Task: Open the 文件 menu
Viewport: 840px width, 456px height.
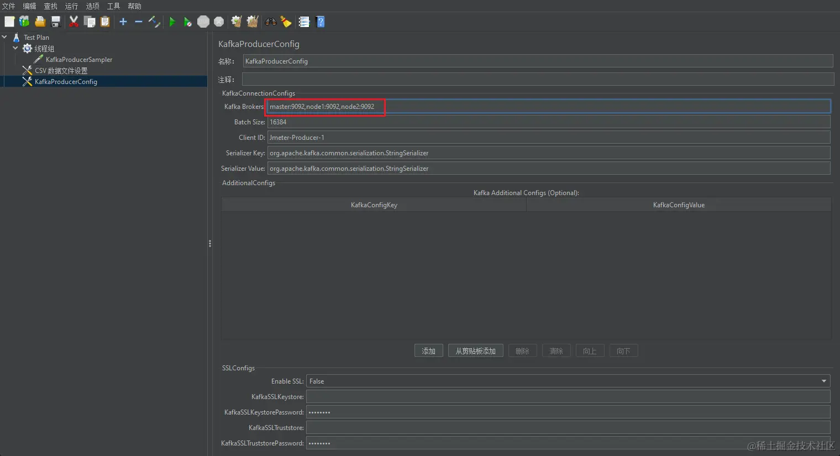Action: tap(8, 6)
